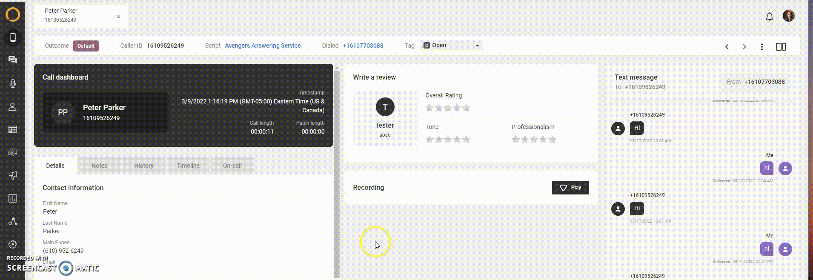Open the three-dot more options menu
The width and height of the screenshot is (813, 280).
click(761, 47)
